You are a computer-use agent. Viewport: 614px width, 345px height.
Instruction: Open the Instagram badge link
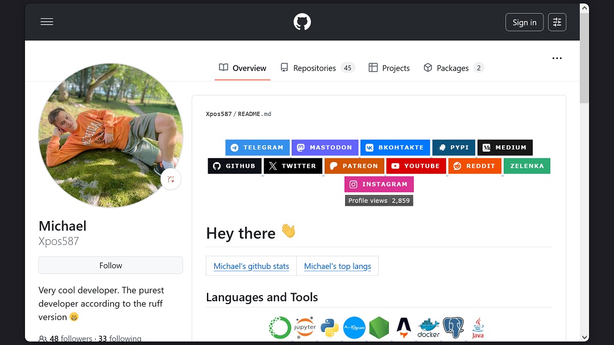pyautogui.click(x=379, y=185)
